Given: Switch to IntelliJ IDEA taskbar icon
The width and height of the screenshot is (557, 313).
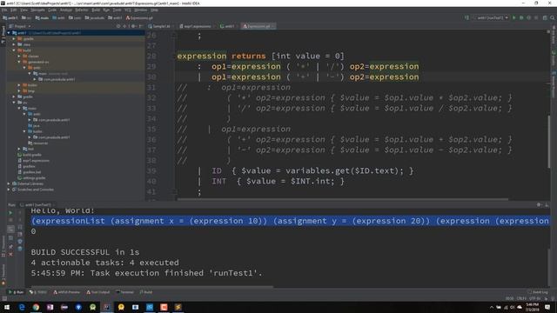Looking at the screenshot, I should tap(106, 307).
